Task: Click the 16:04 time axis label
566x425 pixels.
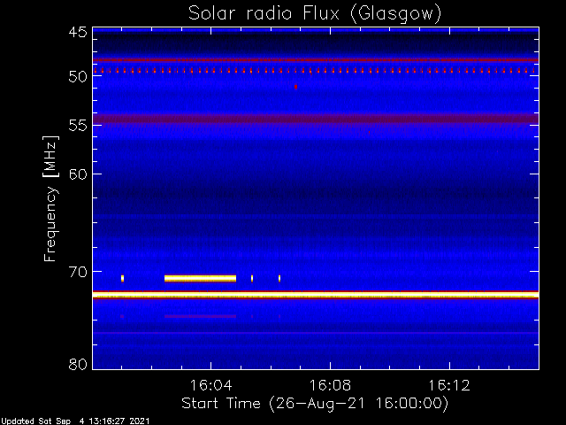Action: click(x=210, y=385)
